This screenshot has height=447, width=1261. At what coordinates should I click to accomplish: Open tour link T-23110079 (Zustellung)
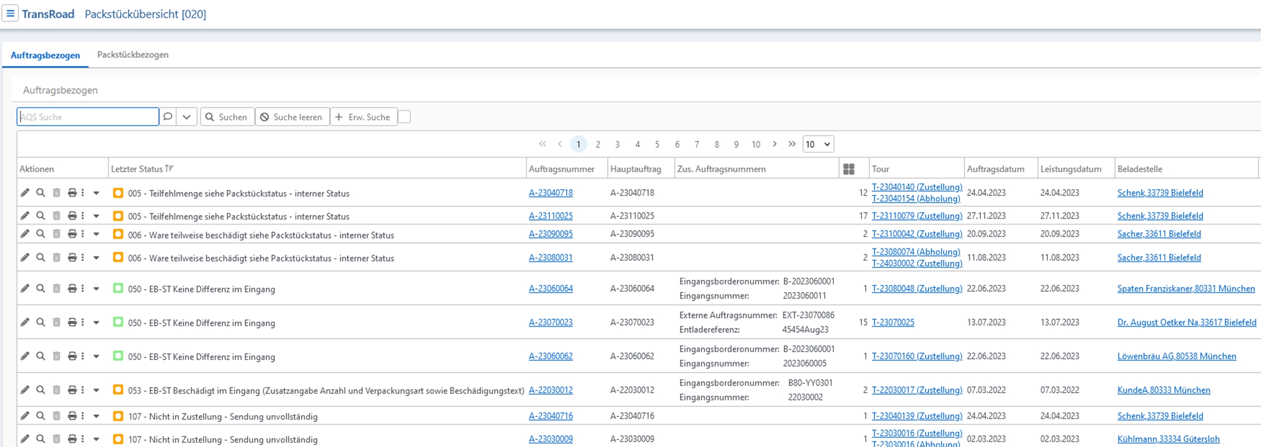(x=916, y=216)
